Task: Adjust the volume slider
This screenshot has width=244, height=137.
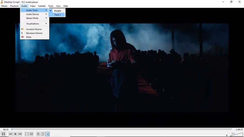Action: [x=236, y=135]
